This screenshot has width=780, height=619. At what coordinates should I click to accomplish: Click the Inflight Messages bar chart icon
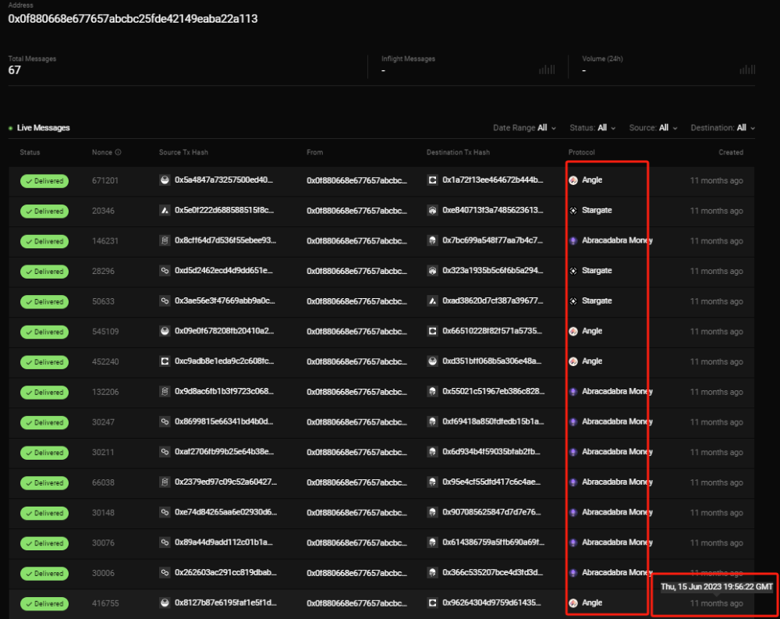pos(547,69)
